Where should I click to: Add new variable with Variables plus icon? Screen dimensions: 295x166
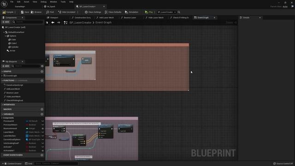pyautogui.click(x=42, y=114)
